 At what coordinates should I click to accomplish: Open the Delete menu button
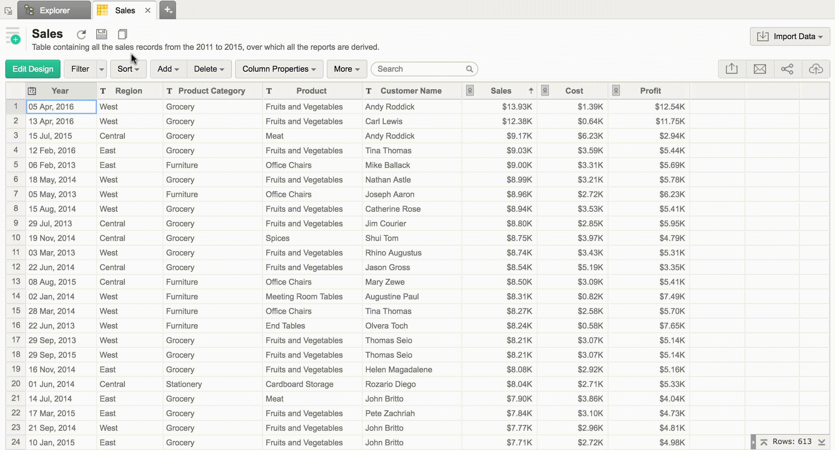(209, 69)
